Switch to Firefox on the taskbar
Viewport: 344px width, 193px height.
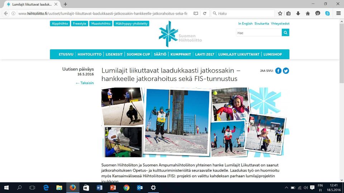tap(73, 188)
